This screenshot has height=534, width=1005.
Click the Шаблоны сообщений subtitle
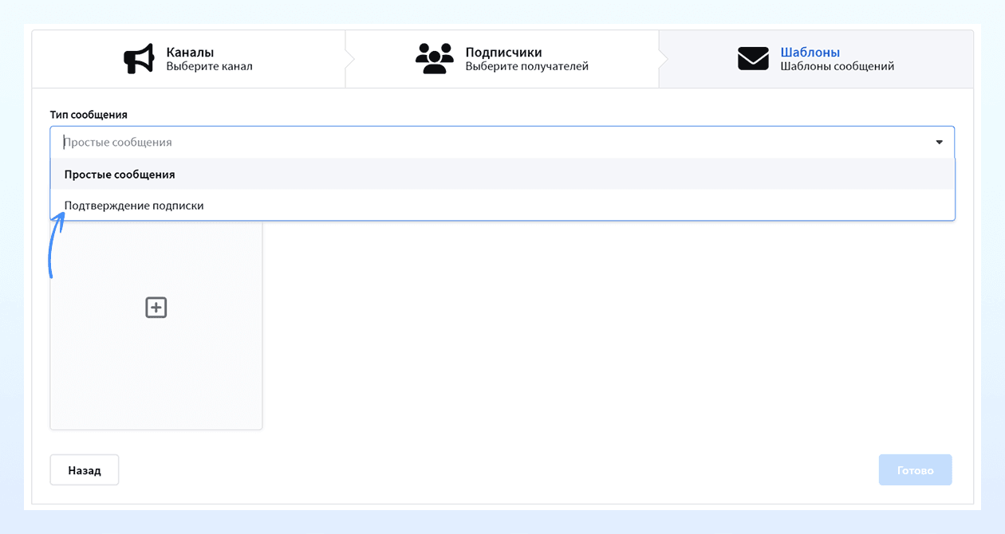point(837,67)
